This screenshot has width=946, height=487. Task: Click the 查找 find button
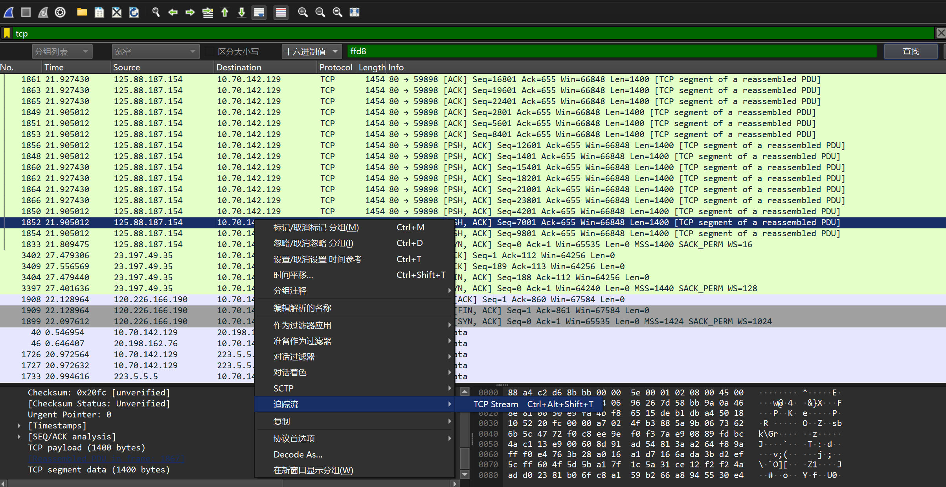point(910,51)
